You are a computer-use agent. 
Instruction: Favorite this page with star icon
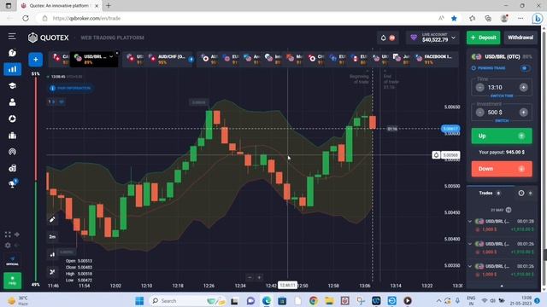(x=454, y=18)
